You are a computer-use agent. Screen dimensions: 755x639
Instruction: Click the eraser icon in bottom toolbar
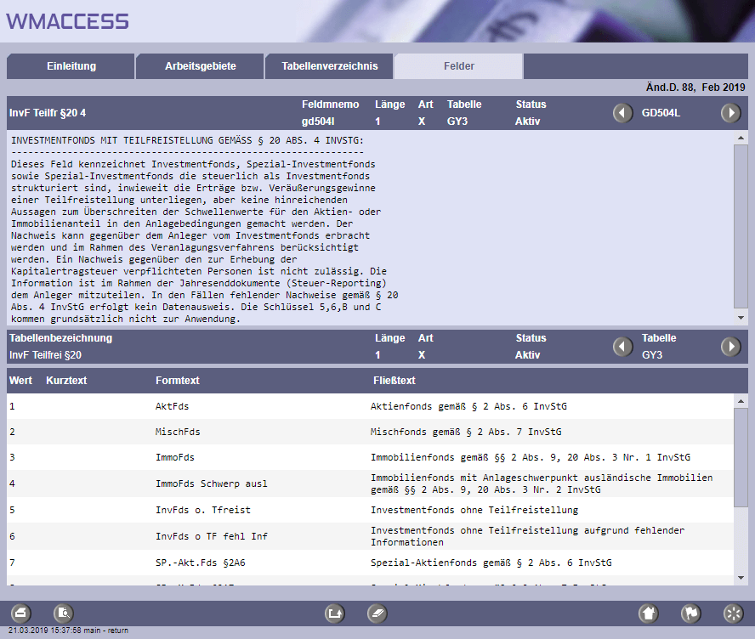377,613
